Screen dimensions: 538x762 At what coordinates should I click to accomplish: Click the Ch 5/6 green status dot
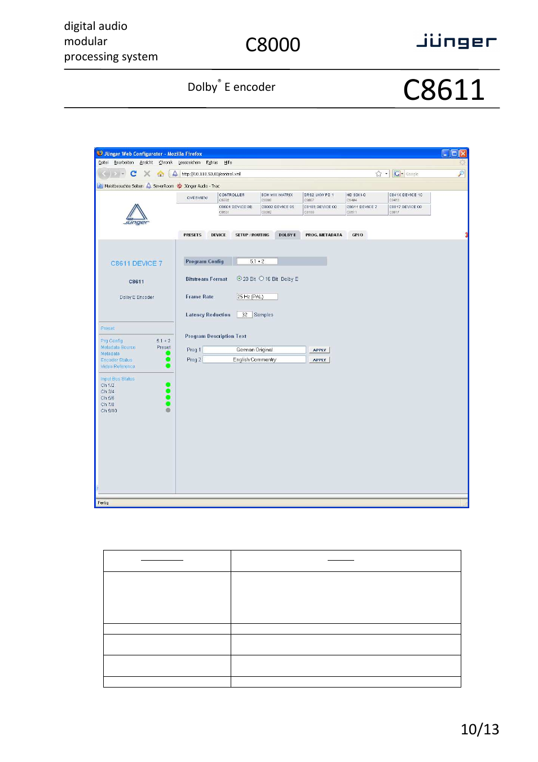click(168, 398)
